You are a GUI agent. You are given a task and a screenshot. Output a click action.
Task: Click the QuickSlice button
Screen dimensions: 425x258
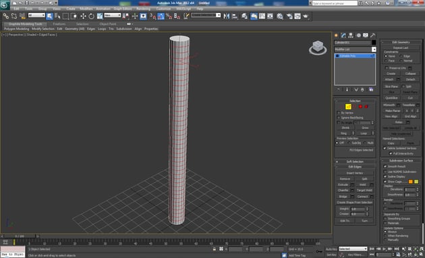(x=391, y=98)
